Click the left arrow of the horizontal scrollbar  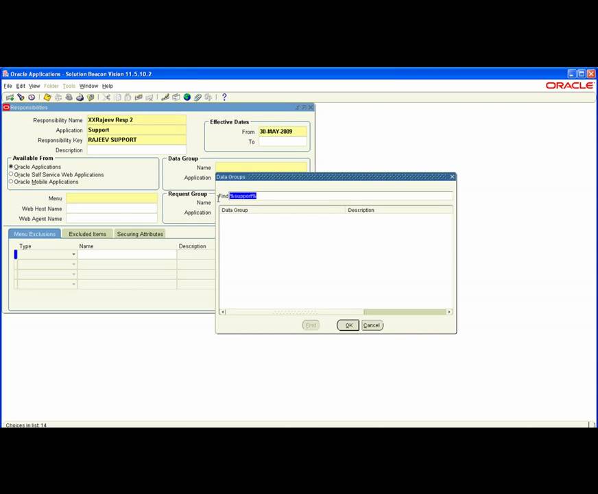coord(223,312)
